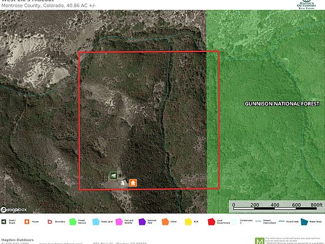Image resolution: width=325 pixels, height=244 pixels.
Task: Select the green Forest Service legend swatch
Action: (x=73, y=221)
